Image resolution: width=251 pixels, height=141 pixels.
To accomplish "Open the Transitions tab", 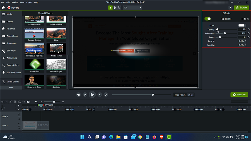I will [x=11, y=43].
